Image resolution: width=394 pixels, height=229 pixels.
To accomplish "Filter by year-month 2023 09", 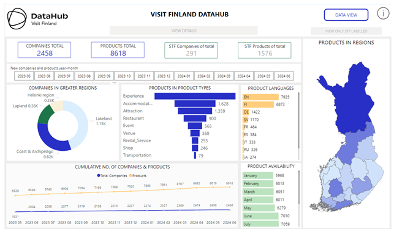I will [104, 76].
